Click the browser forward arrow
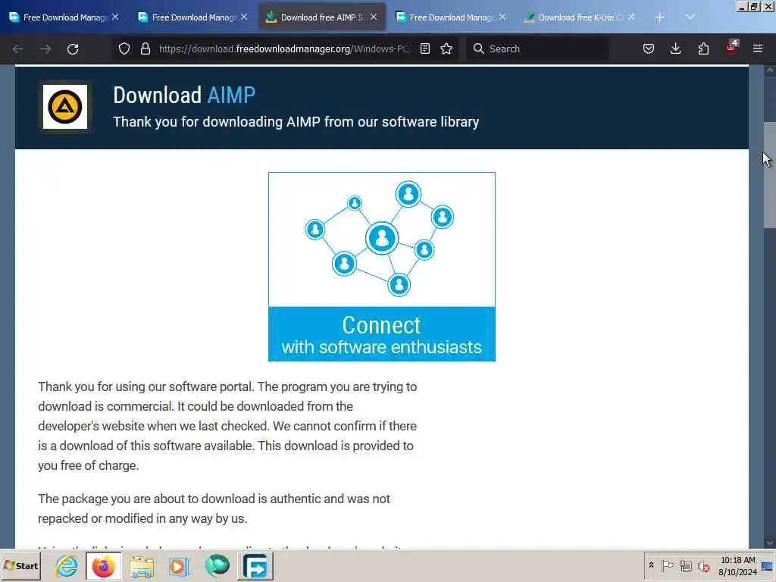 point(45,49)
